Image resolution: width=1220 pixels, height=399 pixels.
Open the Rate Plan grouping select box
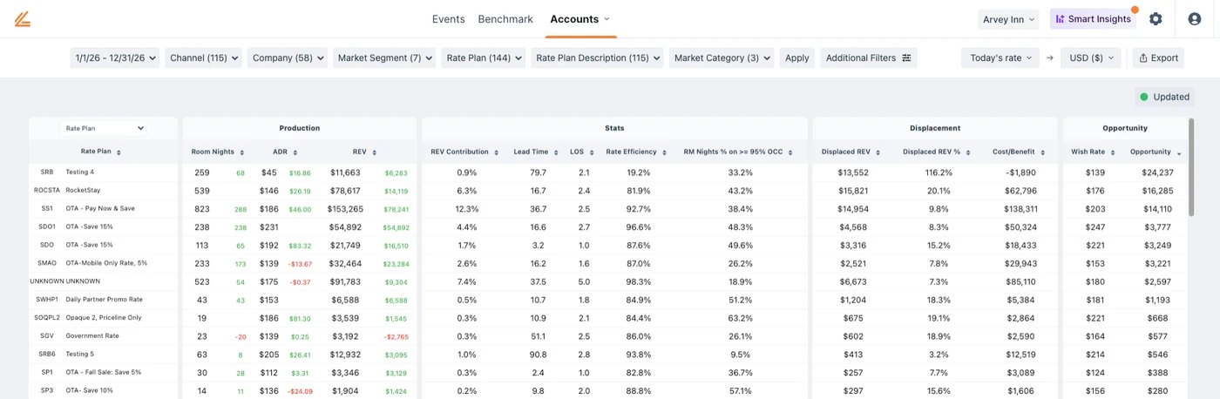tap(103, 128)
